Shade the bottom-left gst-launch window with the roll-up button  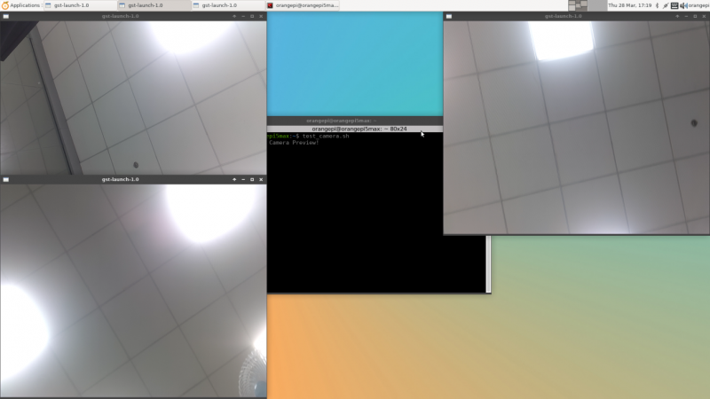coord(234,179)
